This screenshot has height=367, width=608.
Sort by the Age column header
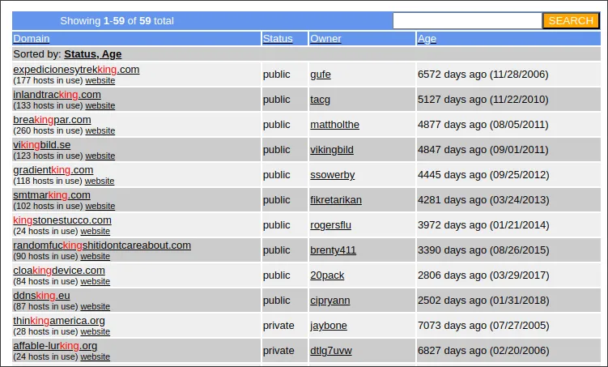[427, 38]
